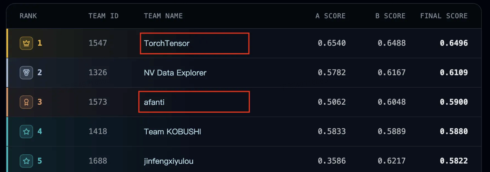Sort by the B SCORE column header

tap(391, 16)
